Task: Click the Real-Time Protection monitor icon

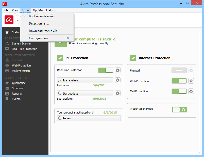Action: point(7,49)
